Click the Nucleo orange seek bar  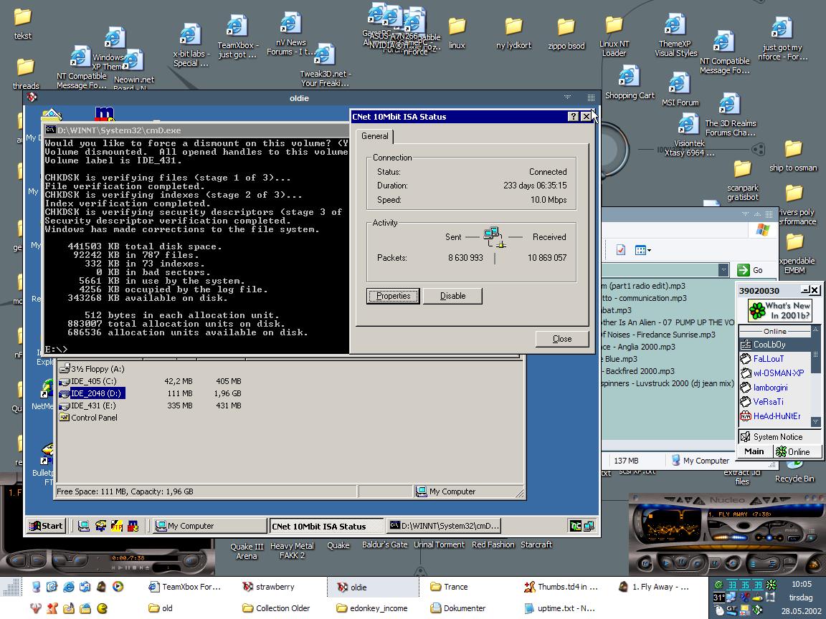pyautogui.click(x=730, y=547)
